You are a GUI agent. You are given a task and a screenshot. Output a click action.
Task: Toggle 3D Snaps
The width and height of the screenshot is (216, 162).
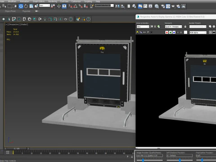(x=70, y=6)
